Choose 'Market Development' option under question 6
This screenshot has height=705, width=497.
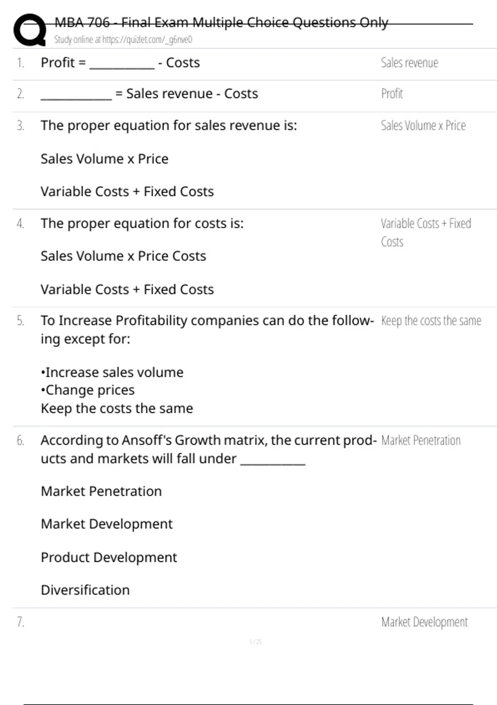click(106, 524)
